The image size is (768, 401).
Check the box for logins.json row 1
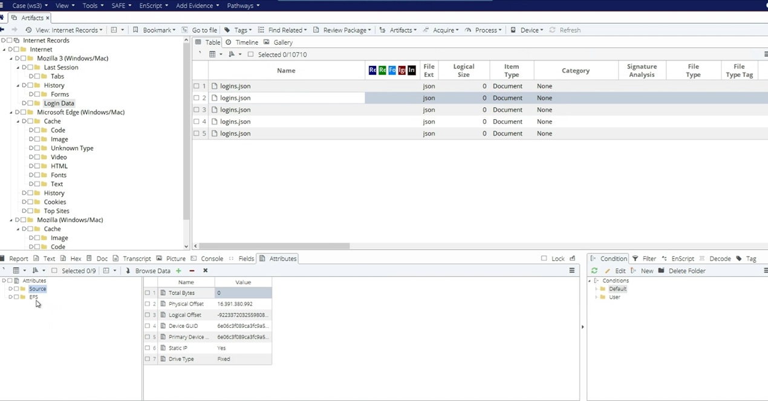197,86
